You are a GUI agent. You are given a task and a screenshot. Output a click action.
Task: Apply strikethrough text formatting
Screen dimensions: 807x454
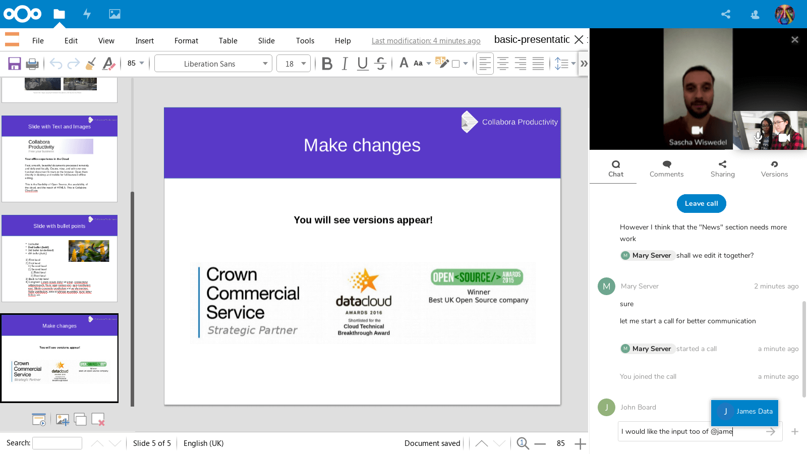point(381,64)
